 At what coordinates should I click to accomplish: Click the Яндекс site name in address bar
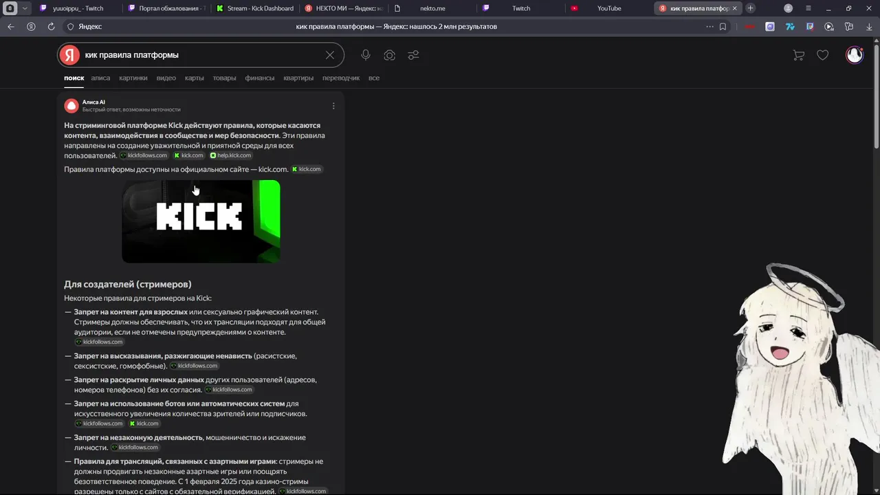[90, 27]
